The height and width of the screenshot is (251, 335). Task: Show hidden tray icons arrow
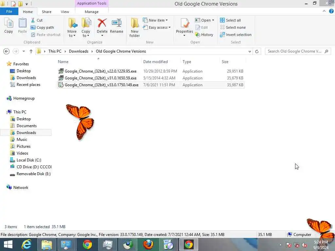[280, 245]
